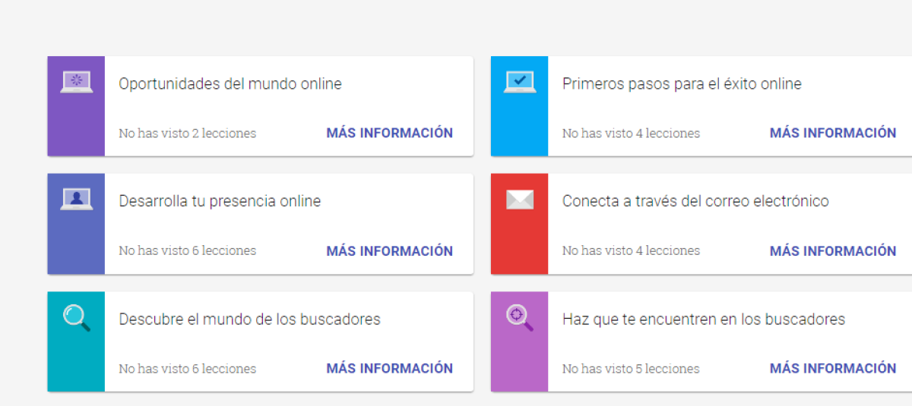Click the 'No has visto 5 lecciones' text
The image size is (912, 406).
[631, 369]
